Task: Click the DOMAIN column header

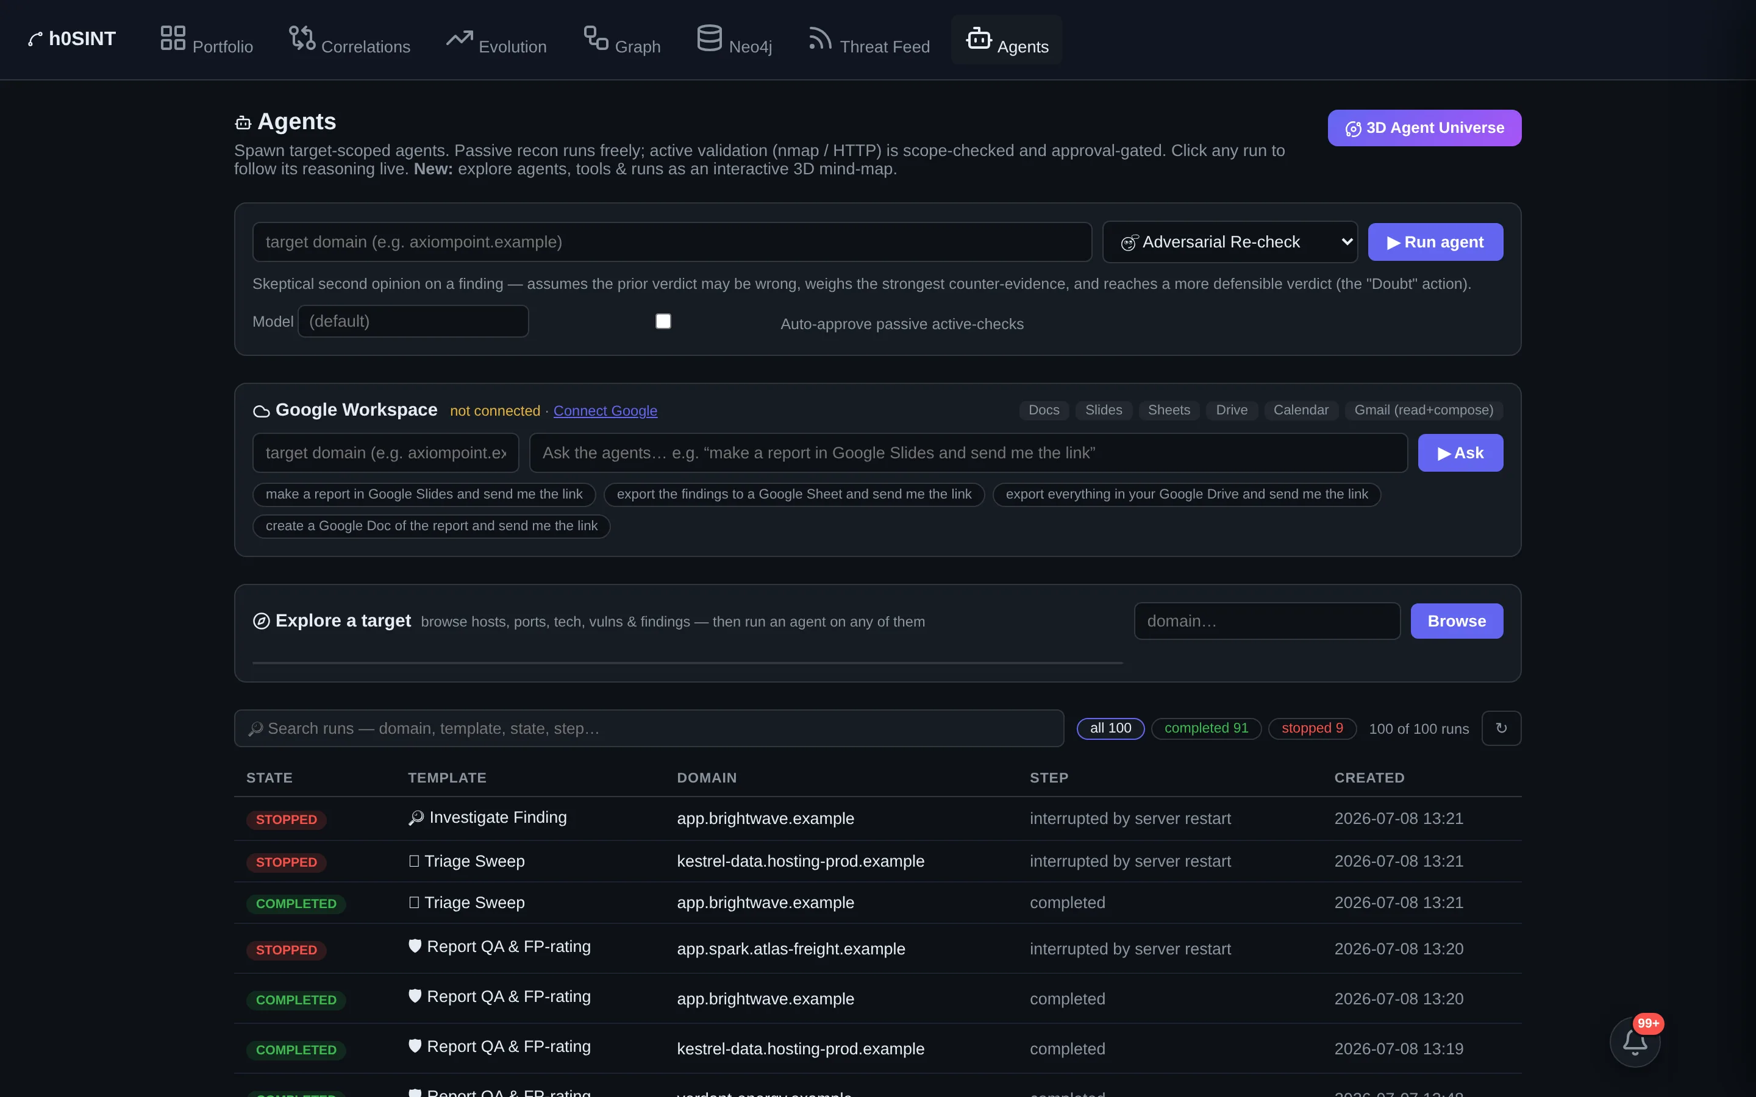Action: click(x=707, y=778)
